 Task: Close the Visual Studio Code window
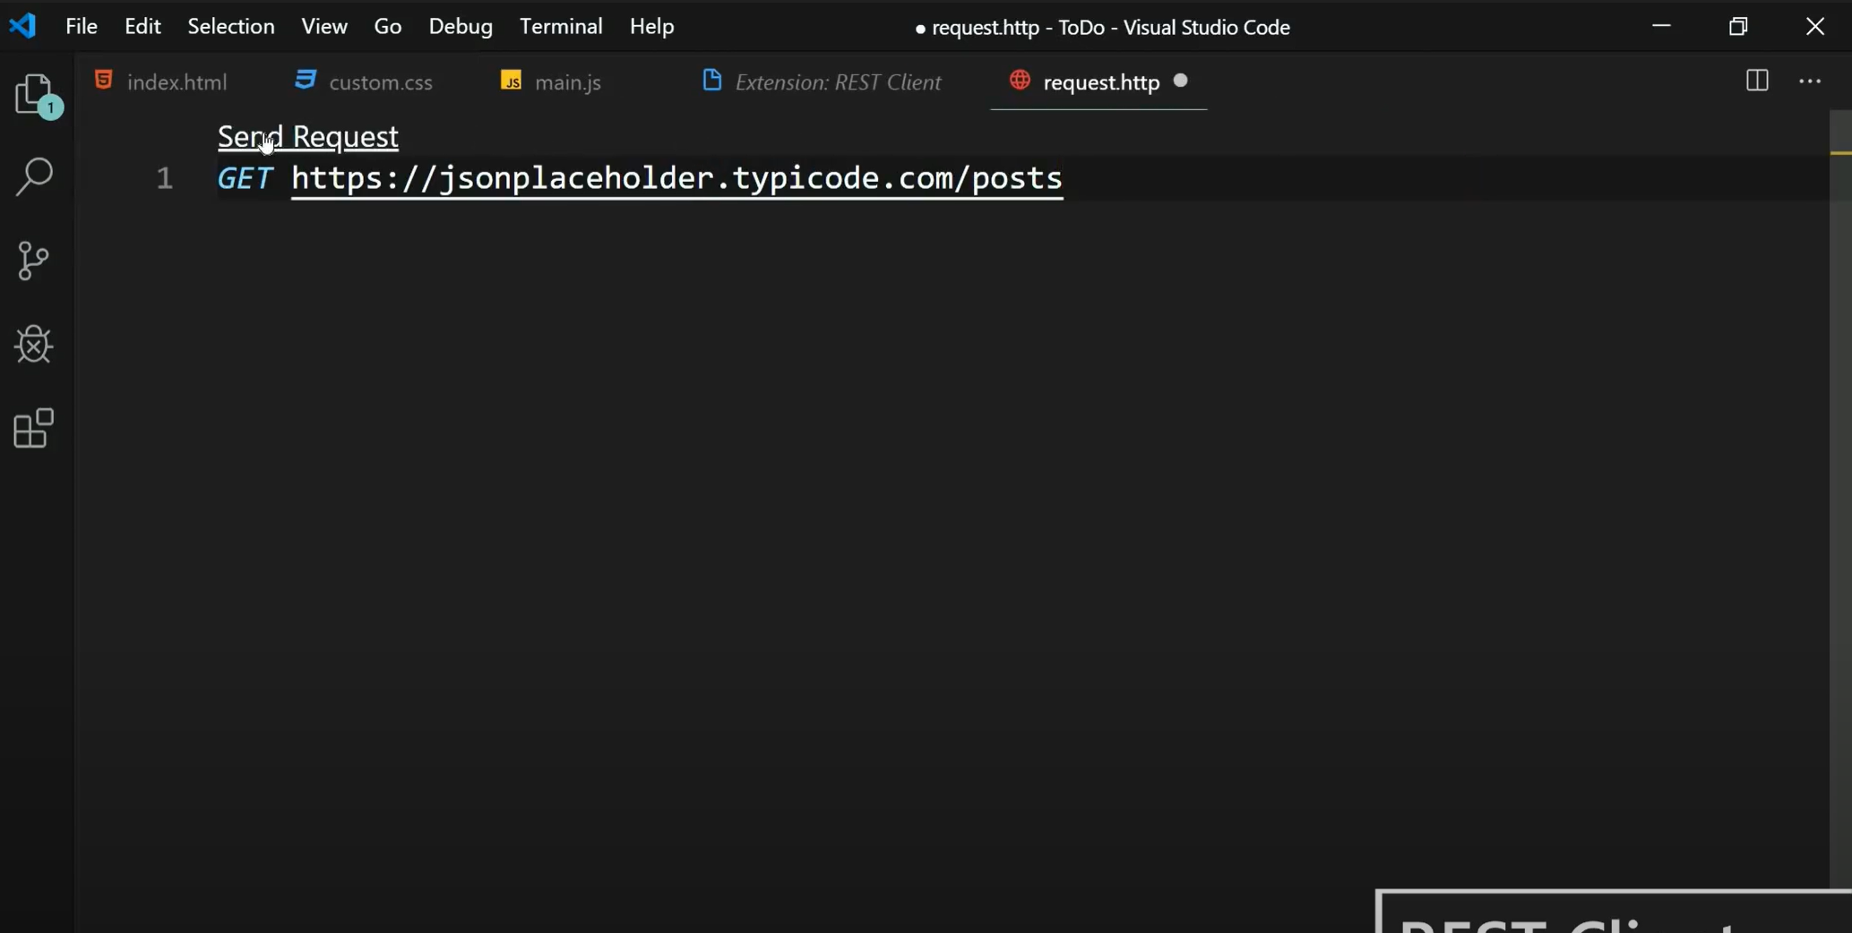[x=1815, y=26]
